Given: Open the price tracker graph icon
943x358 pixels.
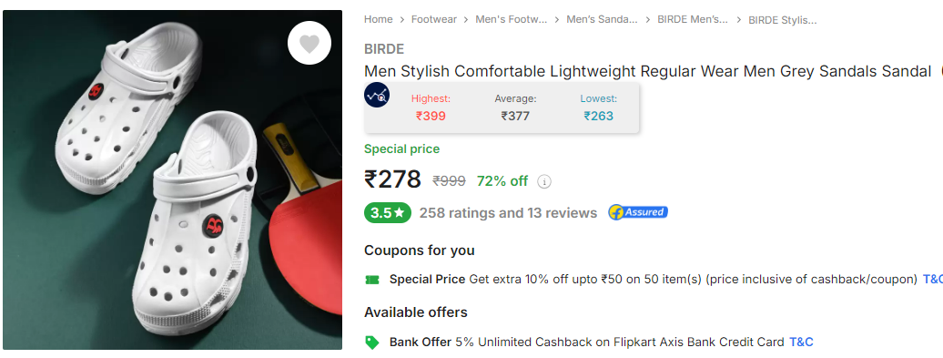Looking at the screenshot, I should click(x=377, y=95).
